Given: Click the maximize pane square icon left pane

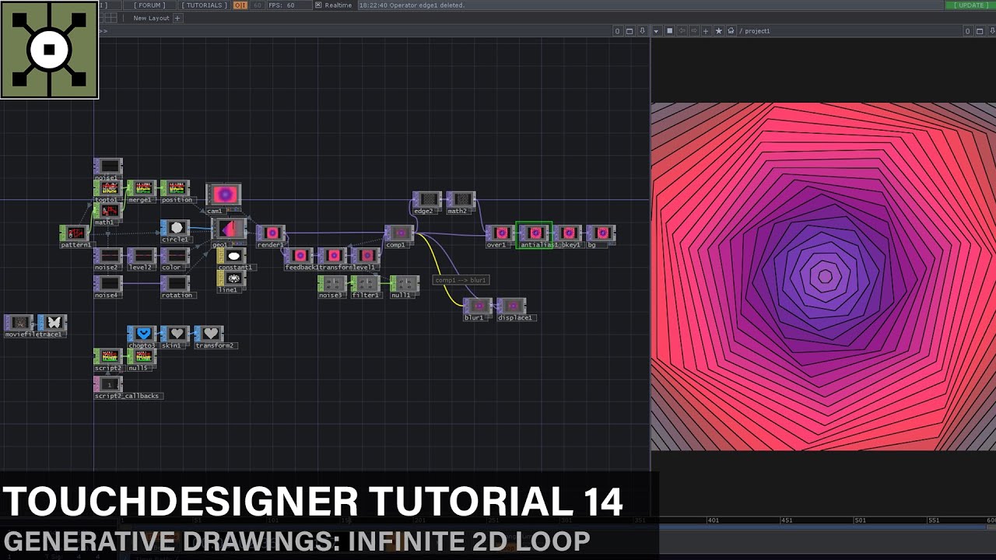Looking at the screenshot, I should click(x=630, y=31).
